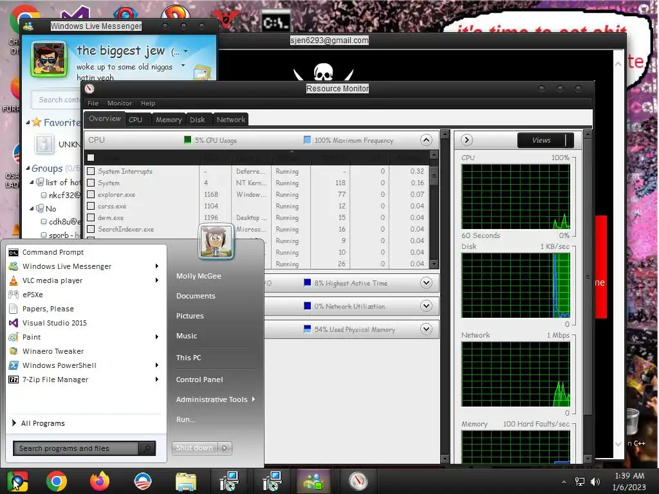Open the Help menu in Resource Monitor
The width and height of the screenshot is (659, 494).
(148, 104)
